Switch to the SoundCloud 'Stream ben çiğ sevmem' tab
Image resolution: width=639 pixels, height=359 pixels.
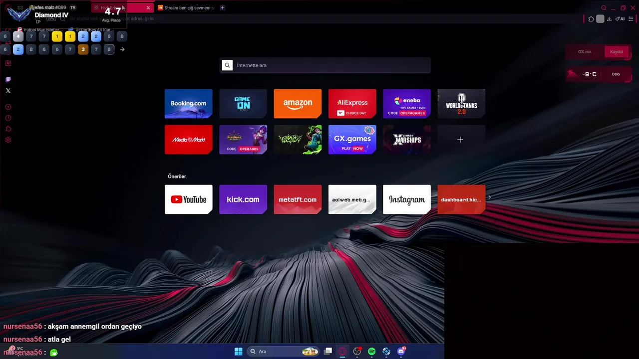186,7
